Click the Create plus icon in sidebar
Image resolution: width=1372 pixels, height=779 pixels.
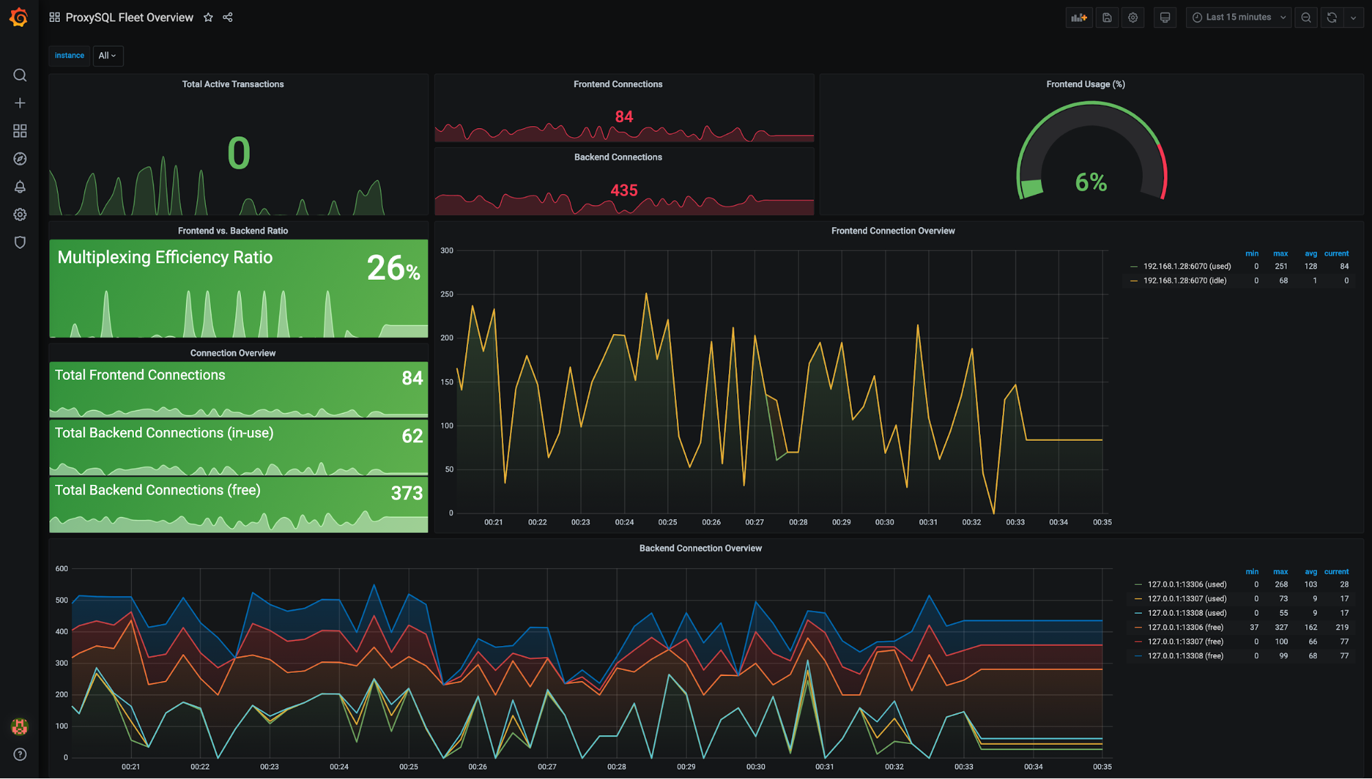(20, 103)
